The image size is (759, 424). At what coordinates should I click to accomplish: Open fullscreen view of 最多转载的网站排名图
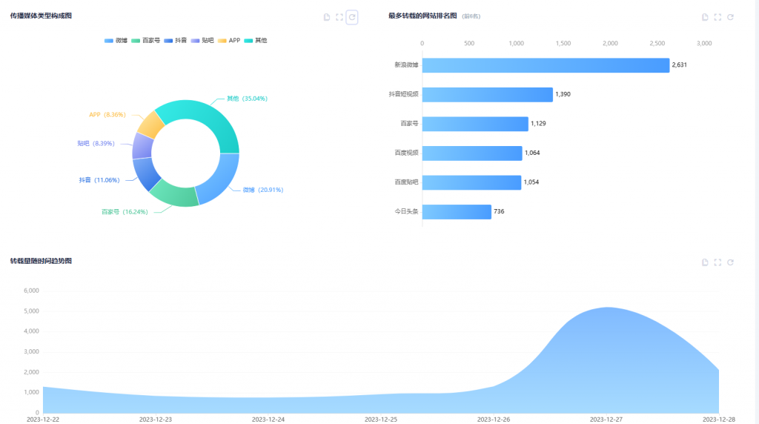pos(717,17)
